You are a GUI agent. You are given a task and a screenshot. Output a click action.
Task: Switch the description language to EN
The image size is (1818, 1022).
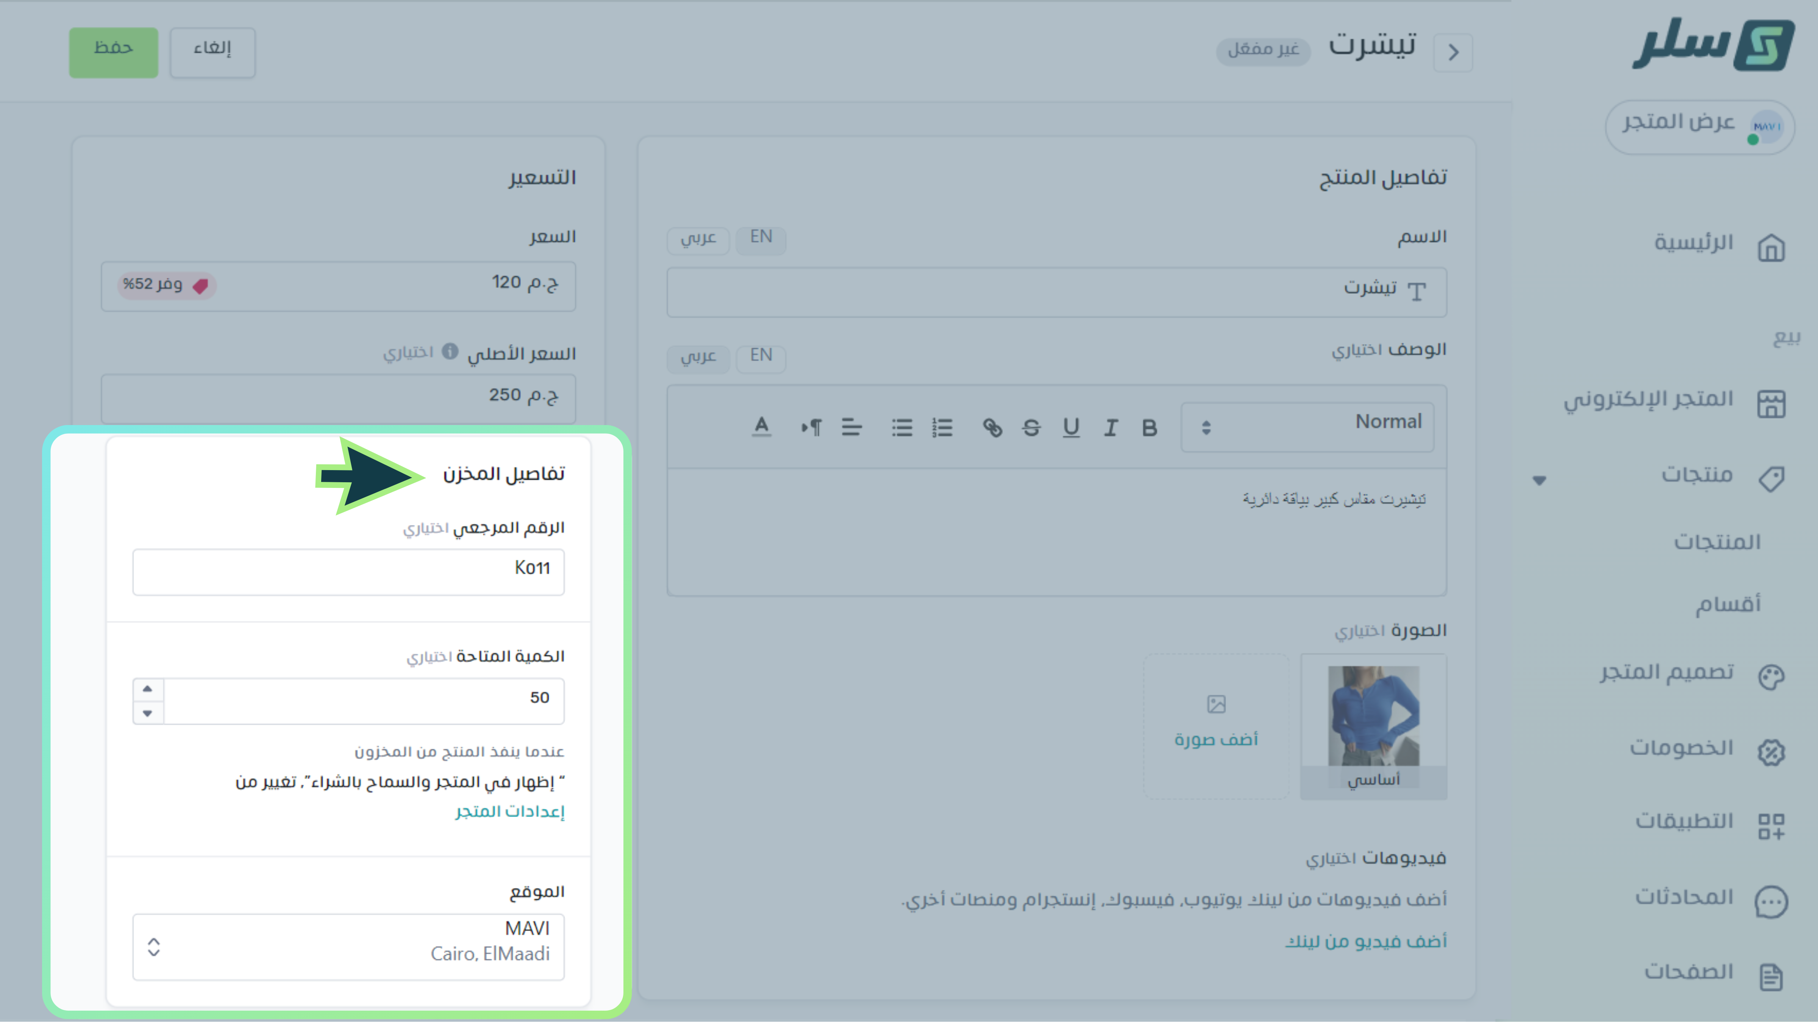point(761,355)
